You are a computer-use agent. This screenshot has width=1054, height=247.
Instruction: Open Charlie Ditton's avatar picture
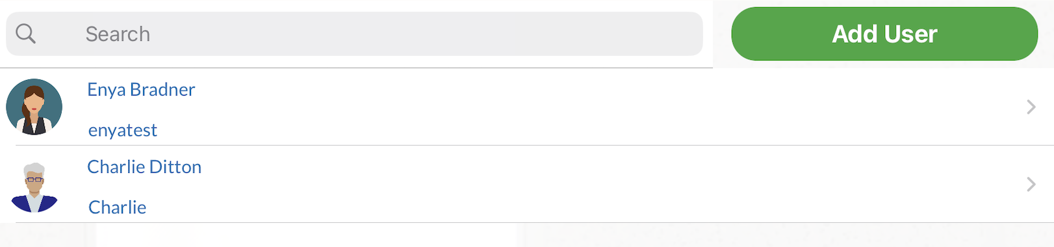34,187
